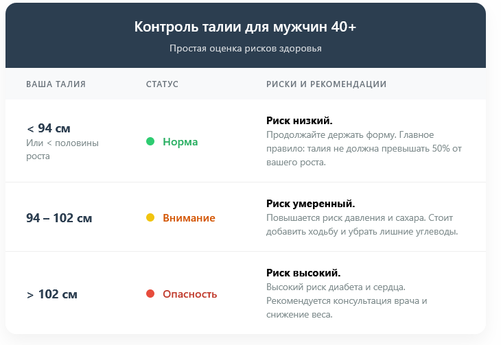Click the subtitle "Простая оценка рисков здоровья"
501x345 pixels.
click(246, 49)
